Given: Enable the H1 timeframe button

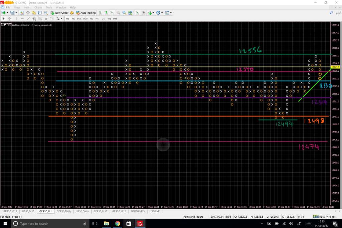Looking at the screenshot, I should click(x=91, y=19).
